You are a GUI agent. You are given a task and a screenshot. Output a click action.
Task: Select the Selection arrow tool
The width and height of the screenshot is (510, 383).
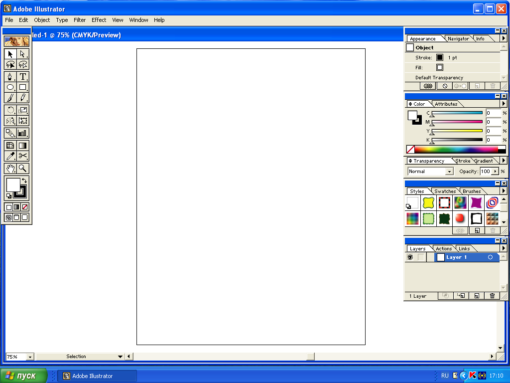point(10,54)
